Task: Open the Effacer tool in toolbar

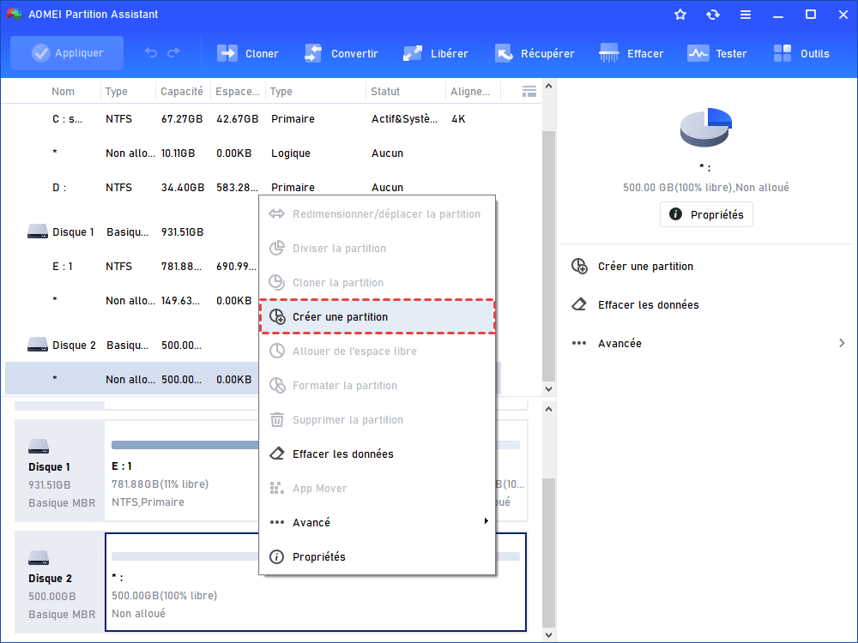Action: click(x=631, y=53)
